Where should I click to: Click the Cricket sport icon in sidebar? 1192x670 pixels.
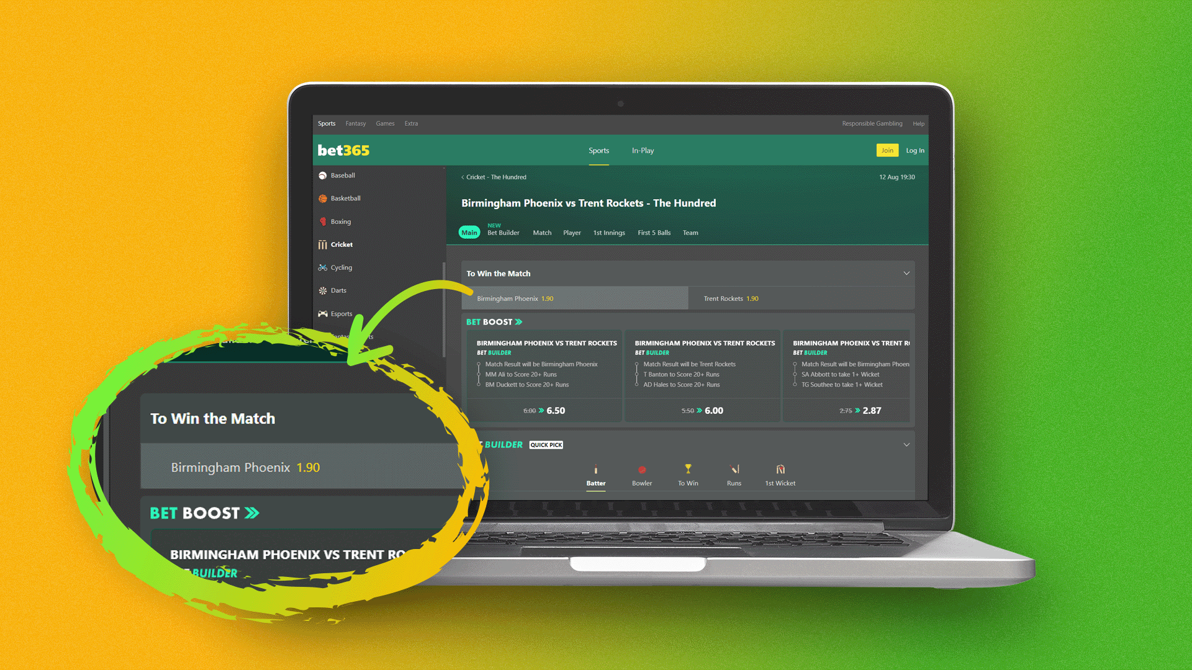pos(323,244)
